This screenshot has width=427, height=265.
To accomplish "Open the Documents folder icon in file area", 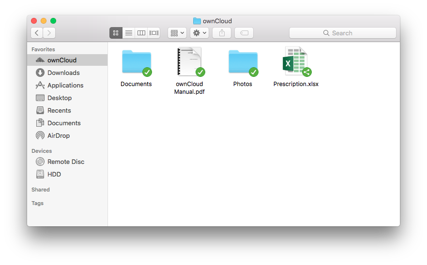I will [x=137, y=62].
